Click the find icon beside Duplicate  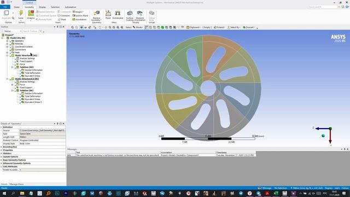(13, 18)
